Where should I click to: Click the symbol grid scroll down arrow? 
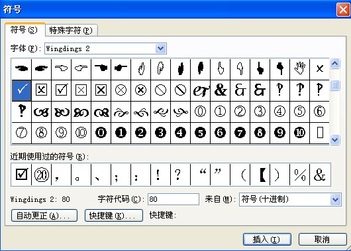335,139
